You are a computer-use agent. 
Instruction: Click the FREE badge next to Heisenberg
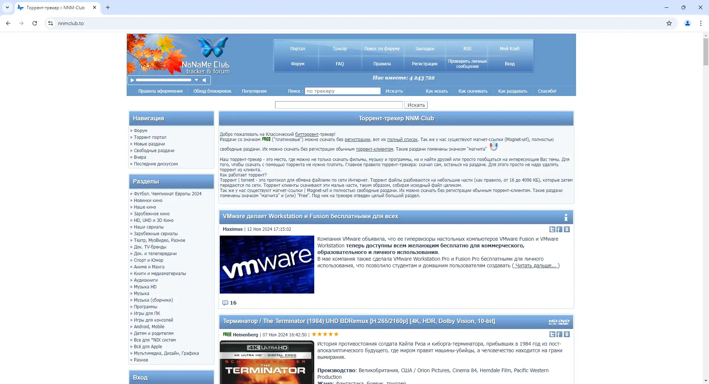click(x=227, y=335)
